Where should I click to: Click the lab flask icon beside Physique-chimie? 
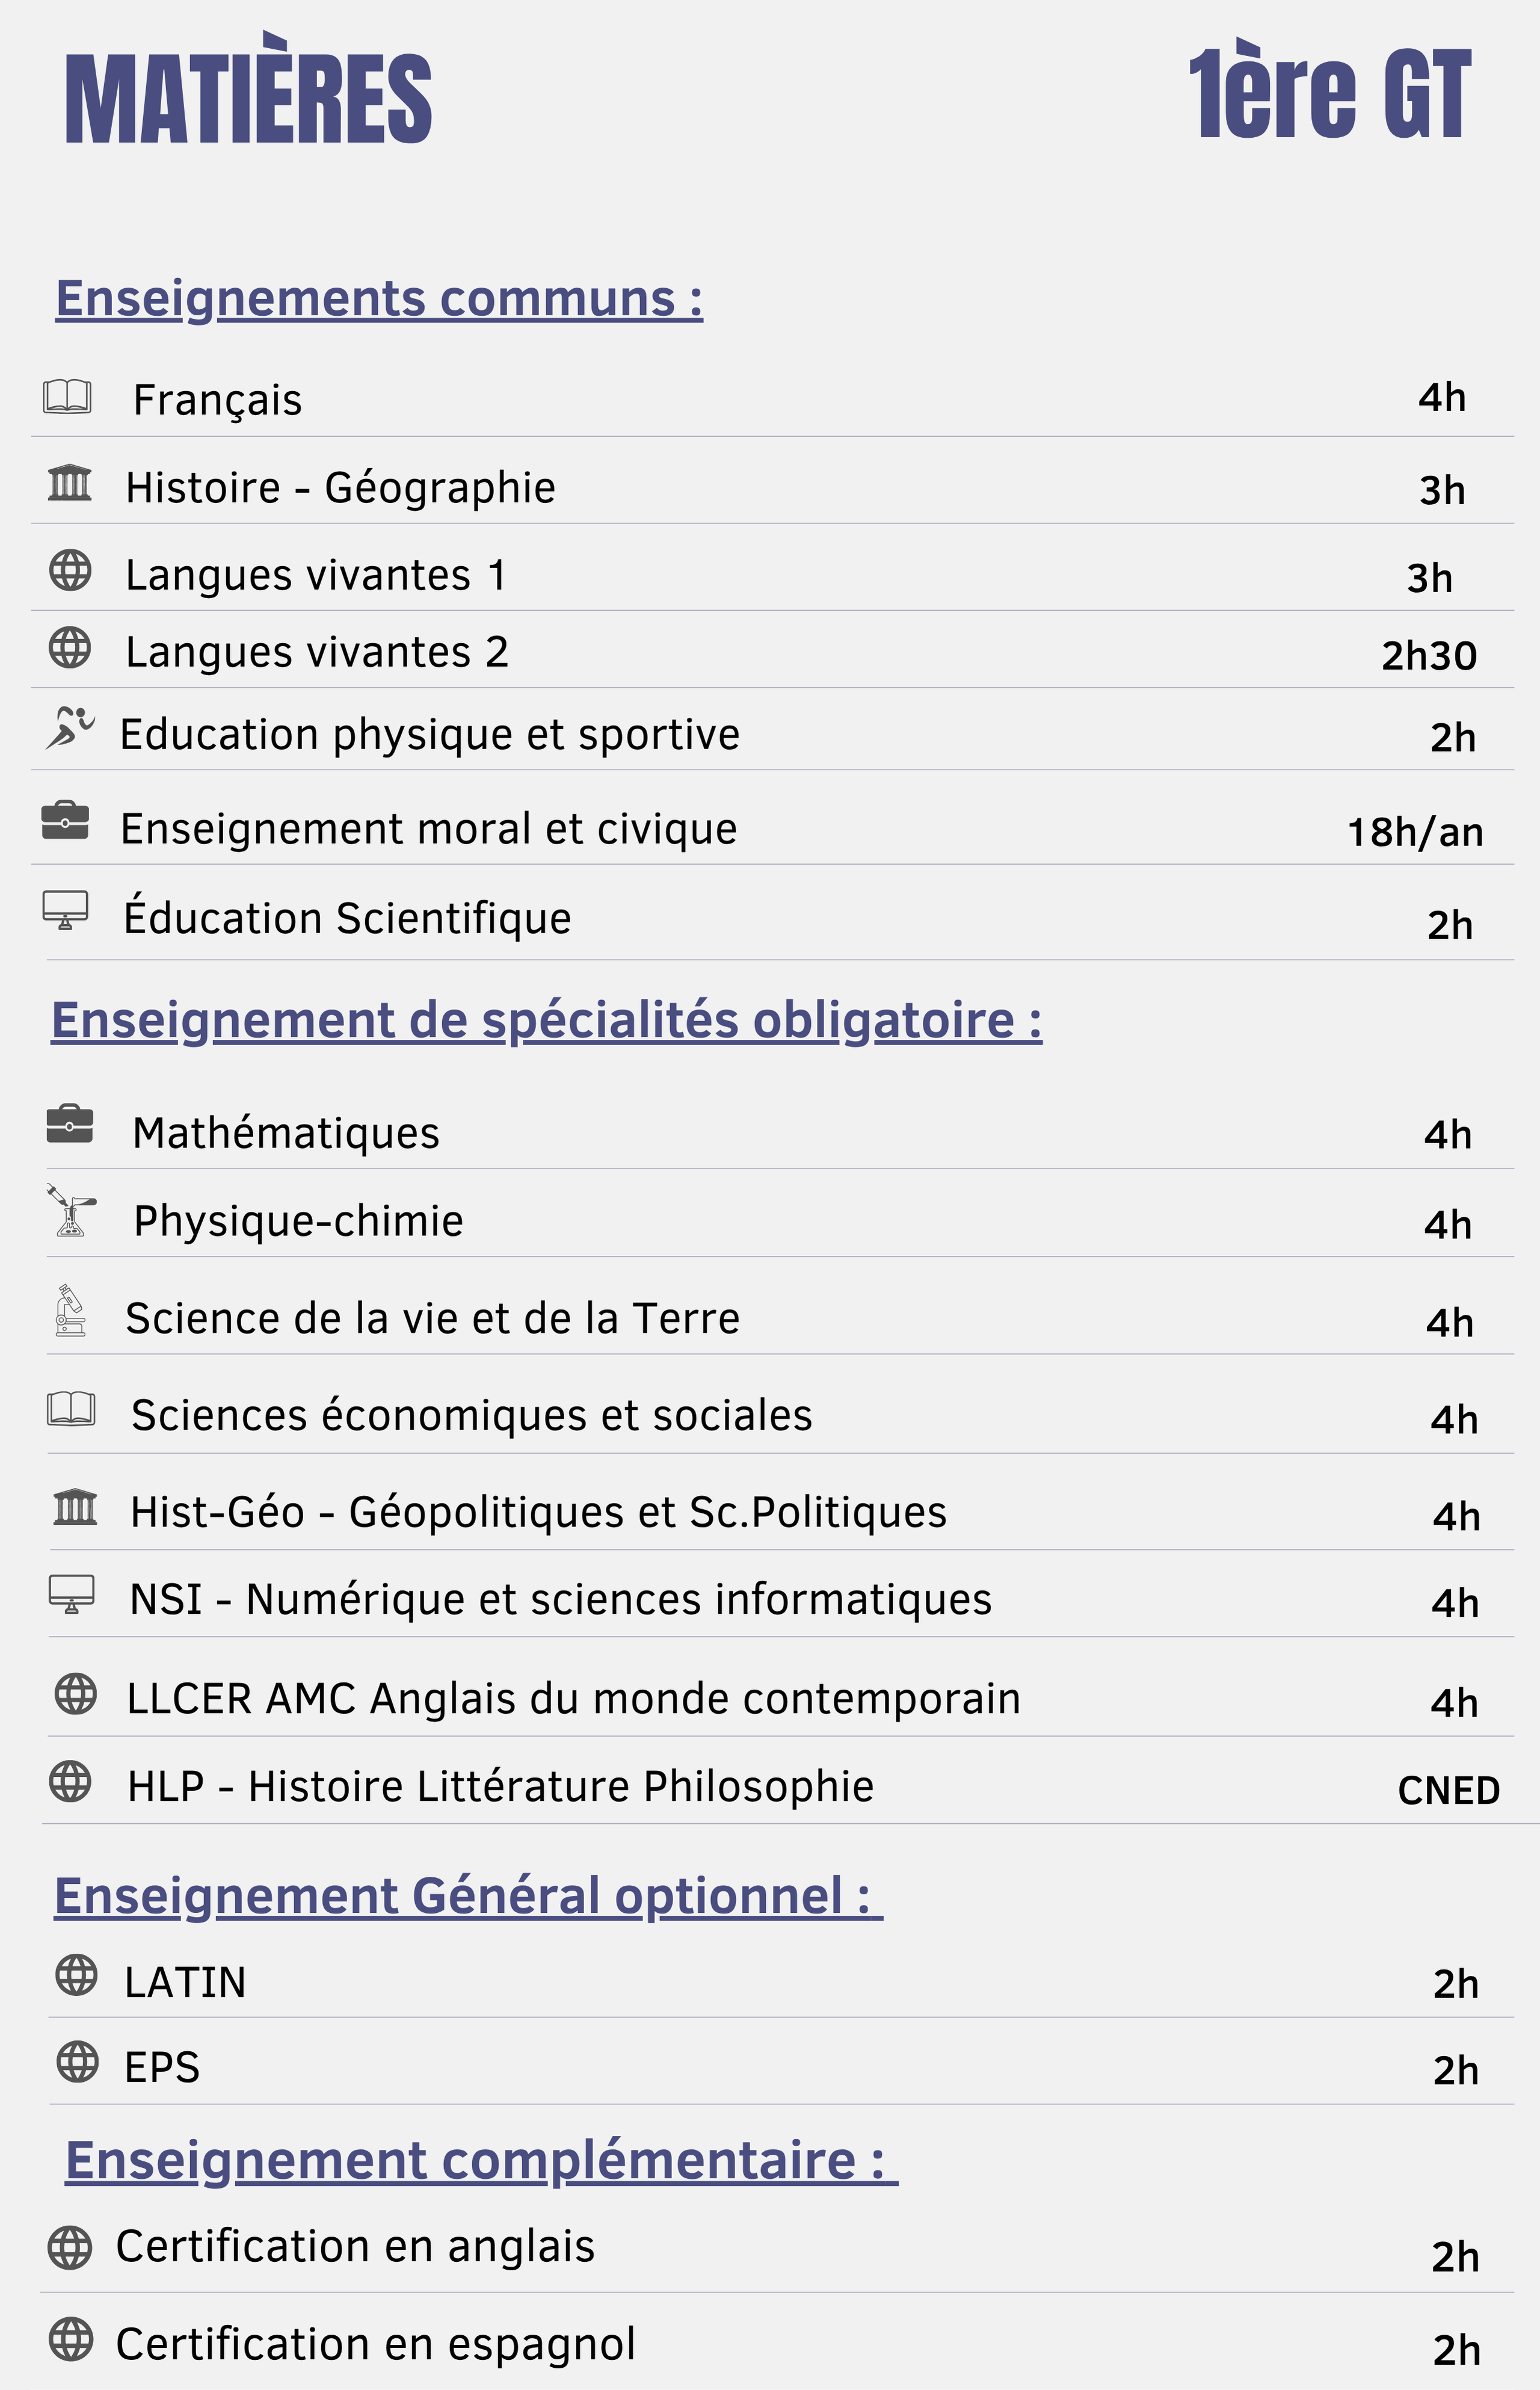click(70, 1211)
